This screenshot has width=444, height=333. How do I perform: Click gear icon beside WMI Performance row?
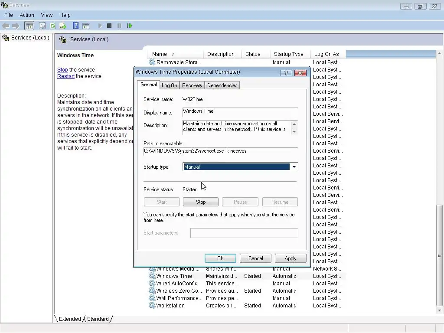[x=152, y=298]
